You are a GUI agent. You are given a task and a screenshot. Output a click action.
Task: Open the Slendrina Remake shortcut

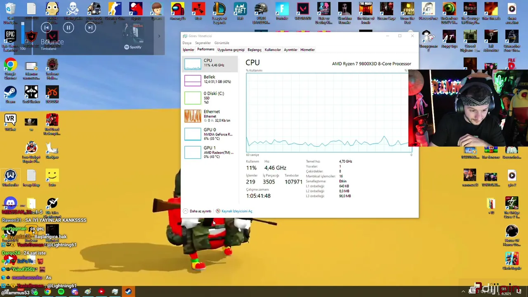pyautogui.click(x=344, y=12)
